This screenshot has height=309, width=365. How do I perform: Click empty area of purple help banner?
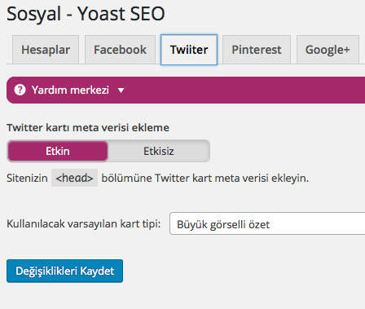(244, 90)
